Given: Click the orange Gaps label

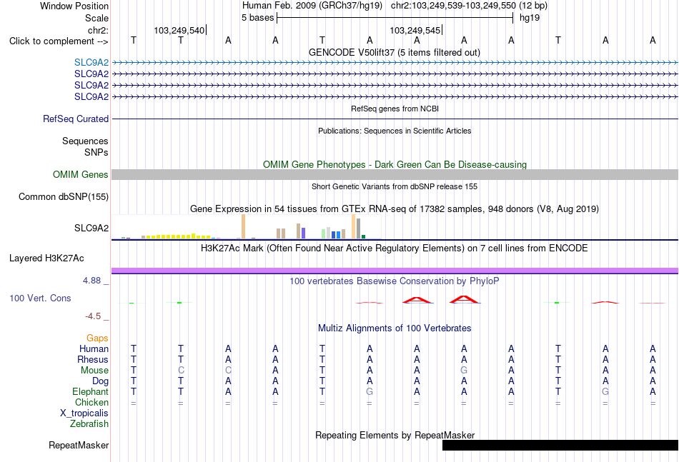Looking at the screenshot, I should click(97, 338).
